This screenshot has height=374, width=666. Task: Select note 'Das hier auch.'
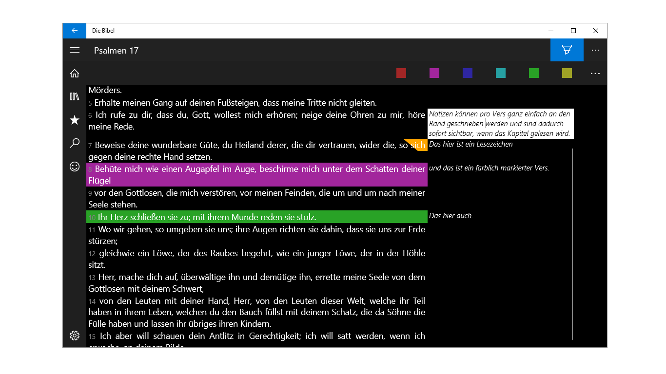451,216
